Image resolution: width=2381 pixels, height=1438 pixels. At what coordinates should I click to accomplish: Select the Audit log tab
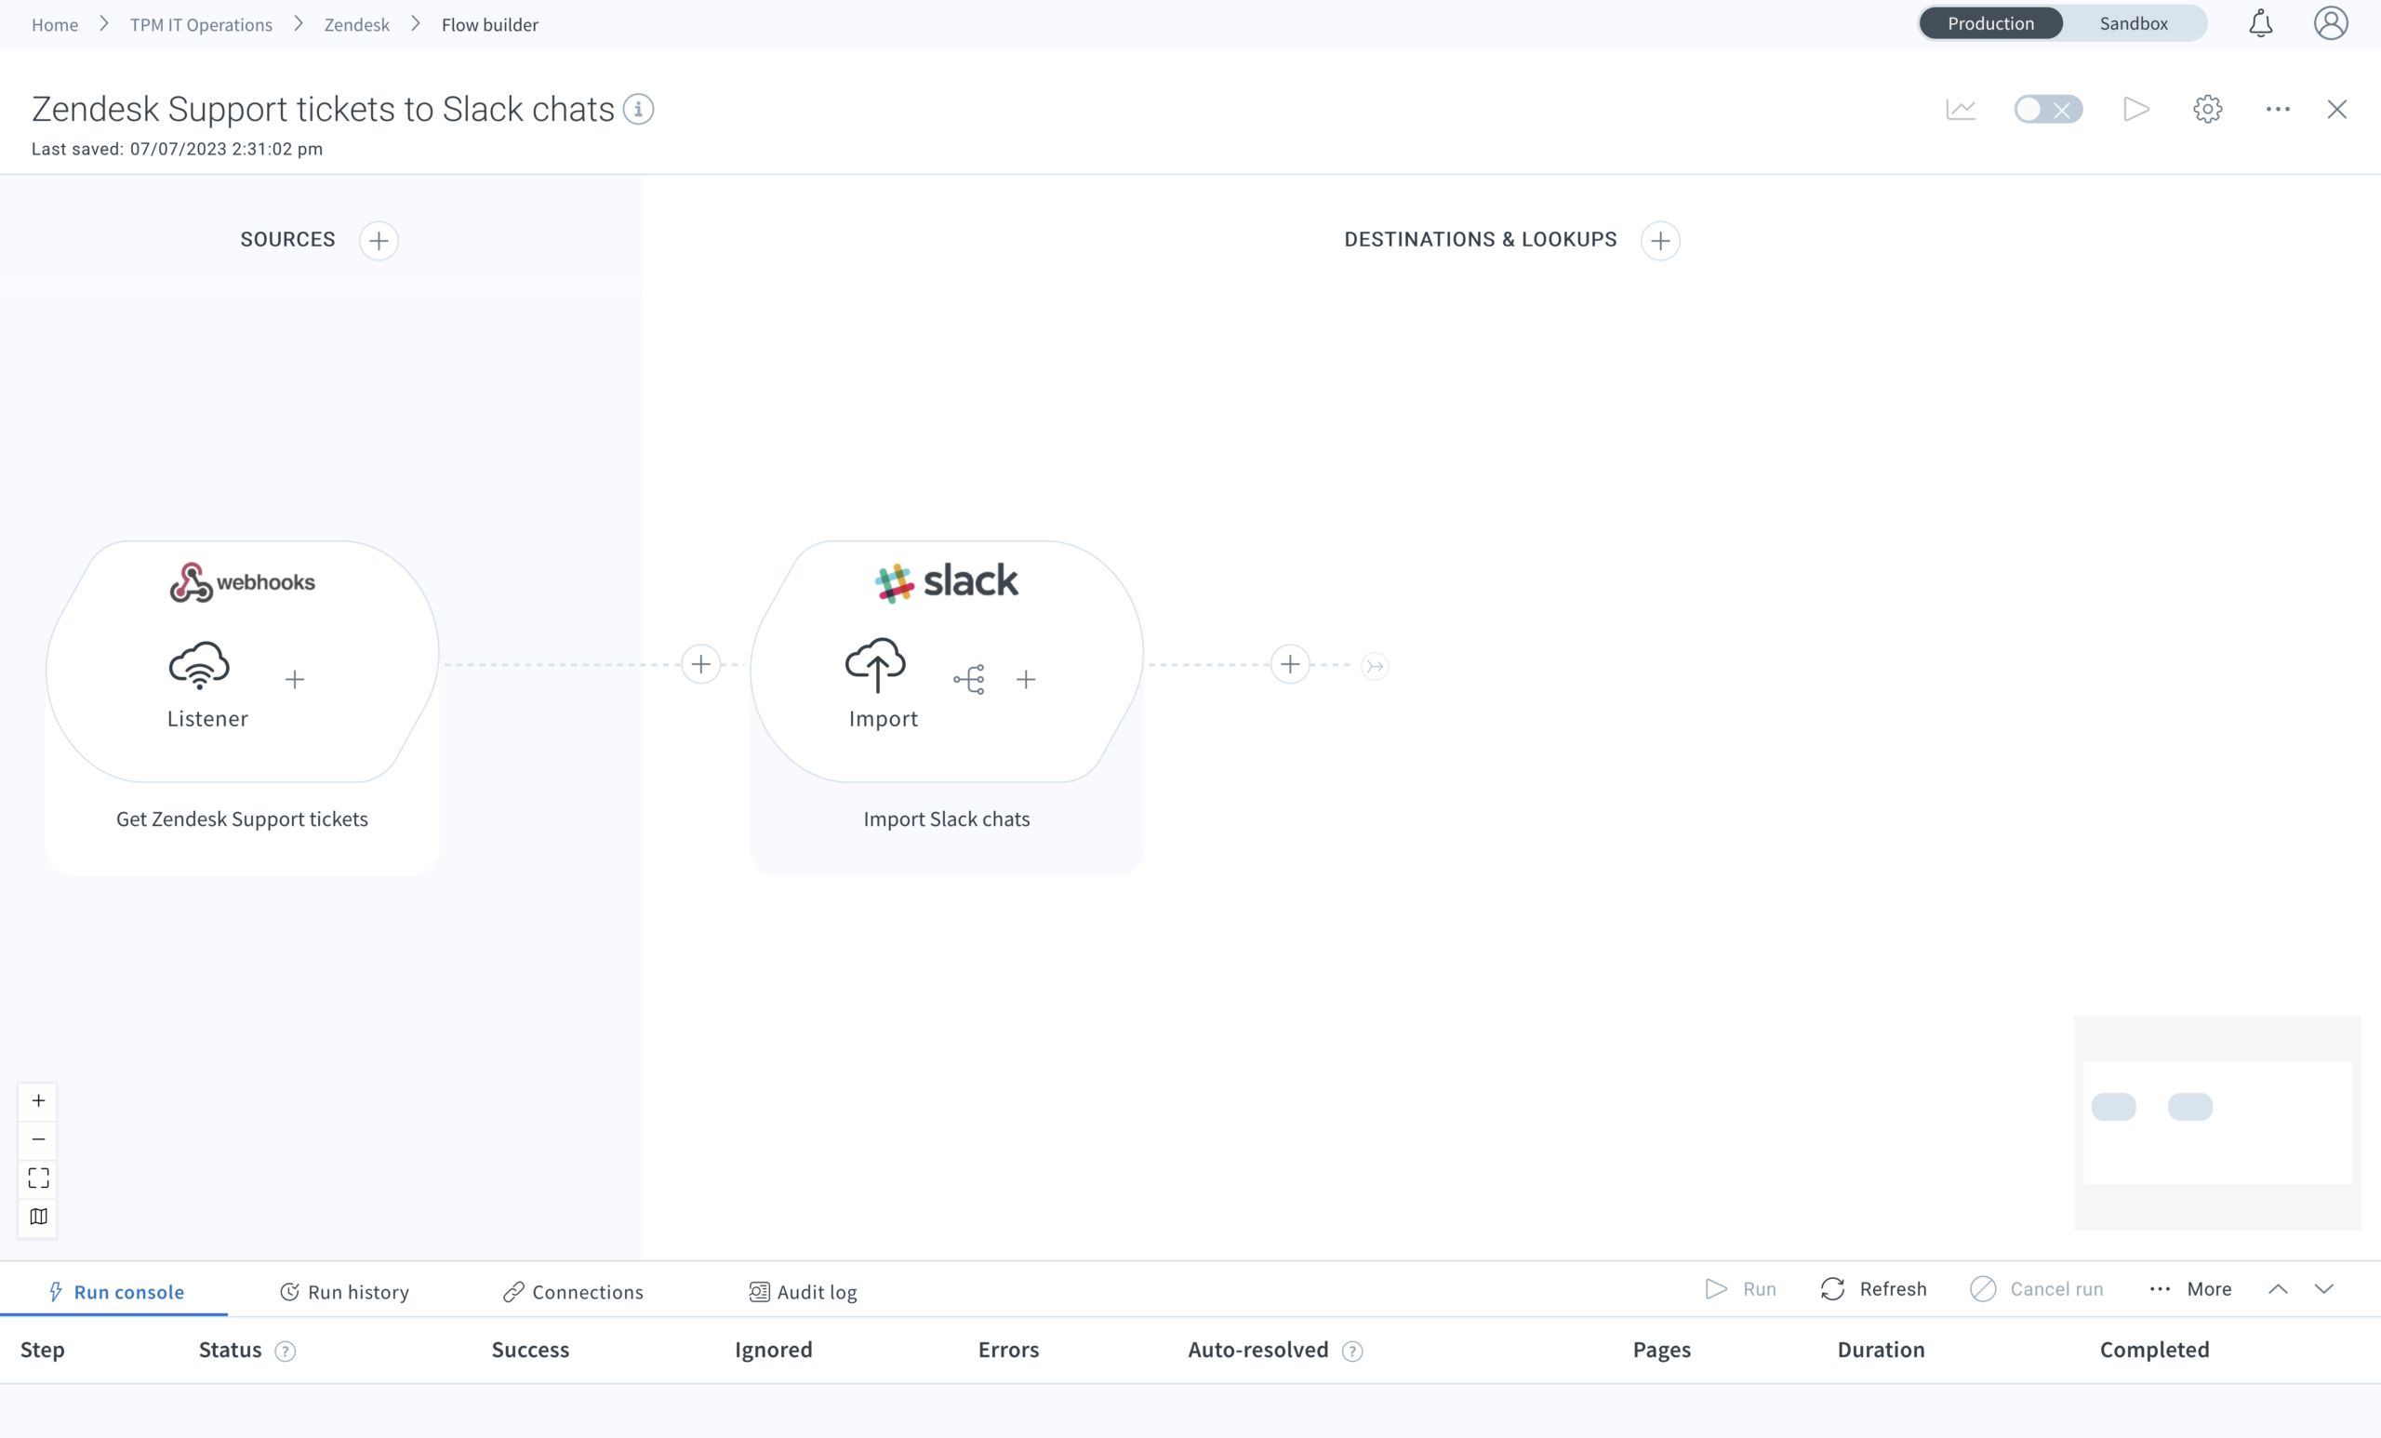pos(803,1292)
